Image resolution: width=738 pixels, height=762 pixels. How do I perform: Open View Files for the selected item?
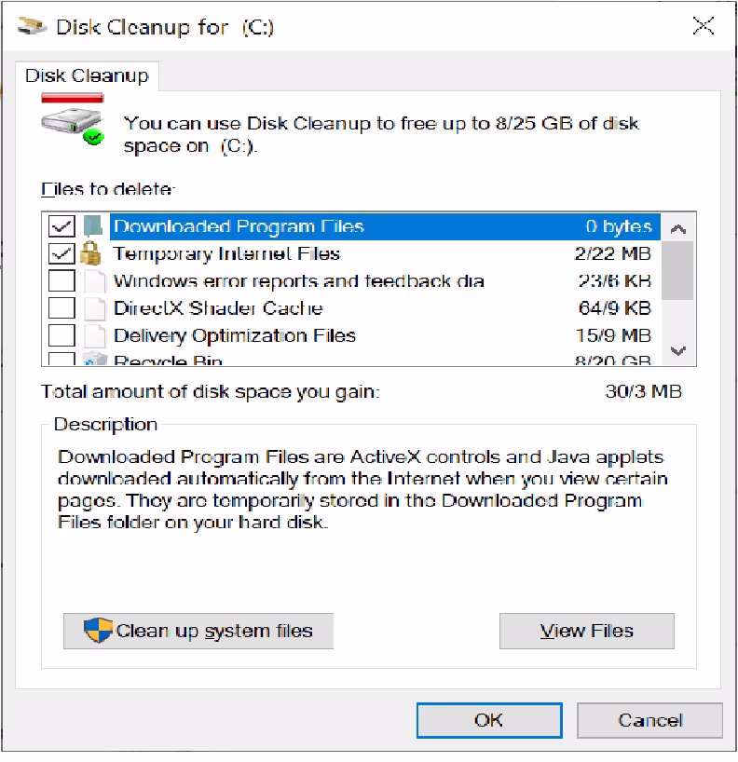point(586,631)
